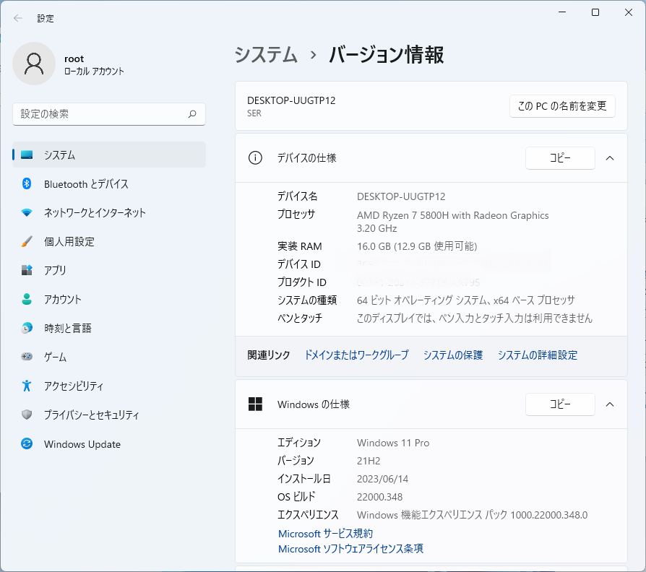Image resolution: width=646 pixels, height=572 pixels.
Task: Open 時刻と言語 settings
Action: (109, 328)
